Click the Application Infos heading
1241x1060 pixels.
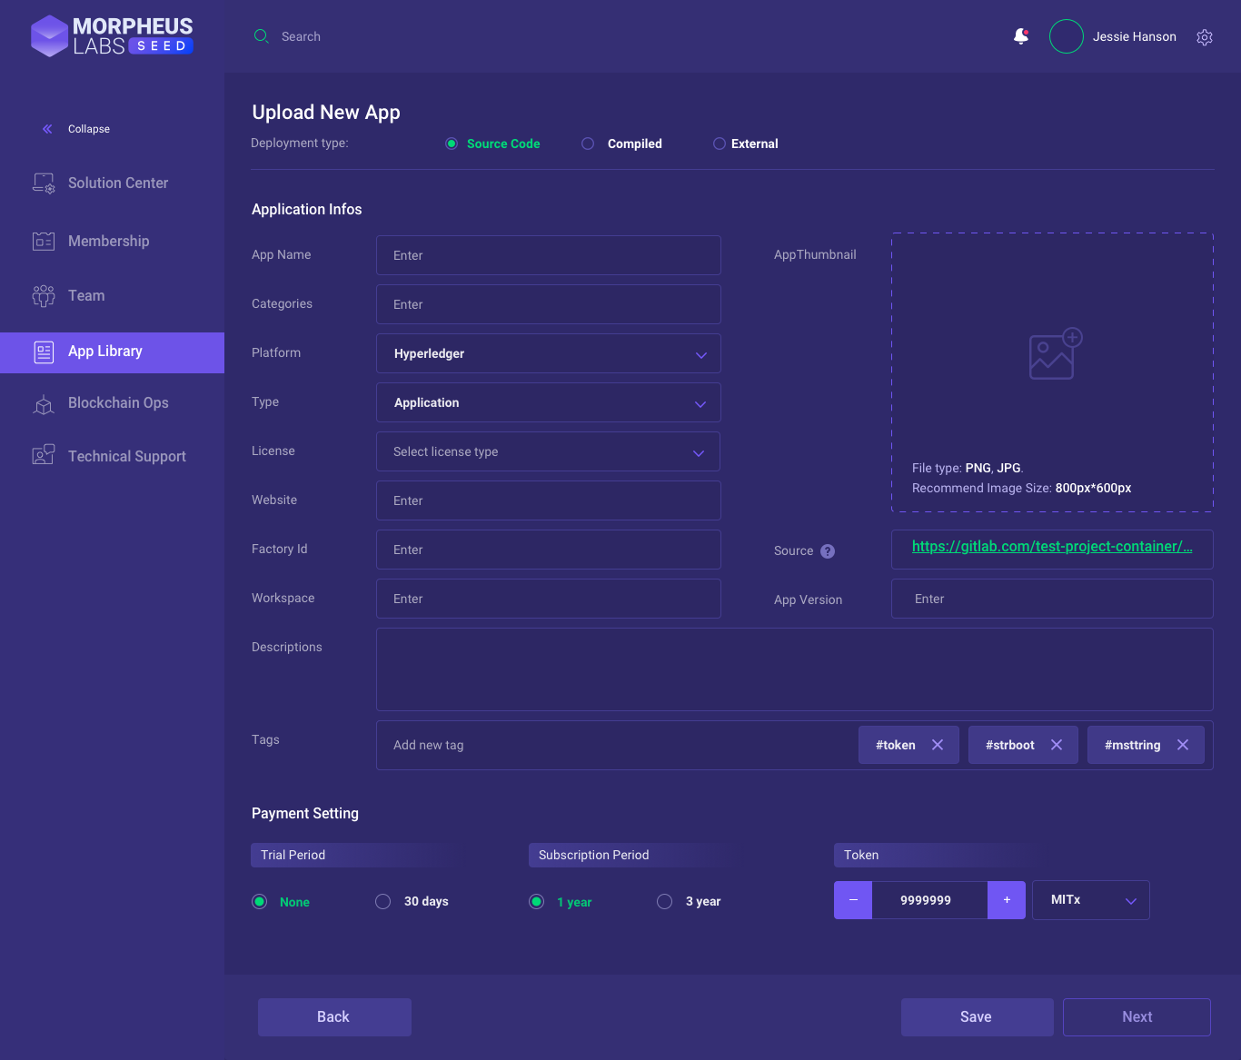click(x=307, y=209)
